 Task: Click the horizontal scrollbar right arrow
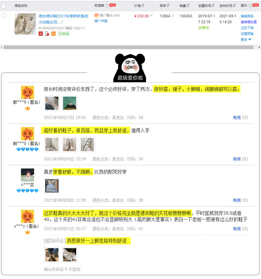[259, 47]
